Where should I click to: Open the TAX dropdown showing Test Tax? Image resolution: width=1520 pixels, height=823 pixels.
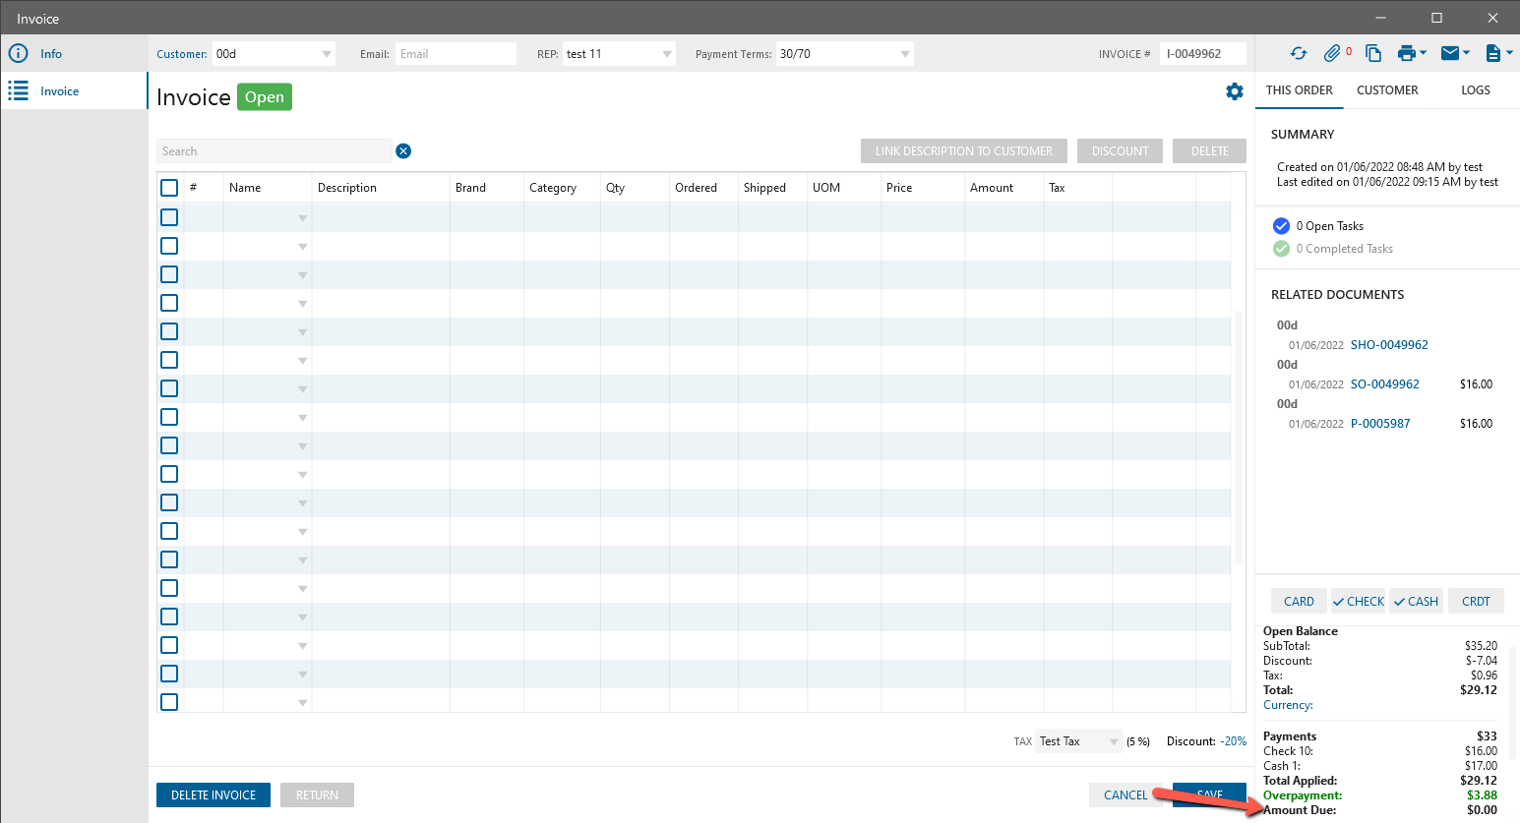pos(1079,741)
